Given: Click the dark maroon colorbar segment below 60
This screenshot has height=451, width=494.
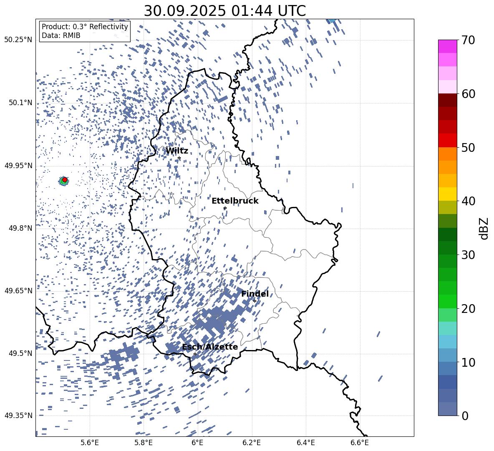Looking at the screenshot, I should [448, 100].
